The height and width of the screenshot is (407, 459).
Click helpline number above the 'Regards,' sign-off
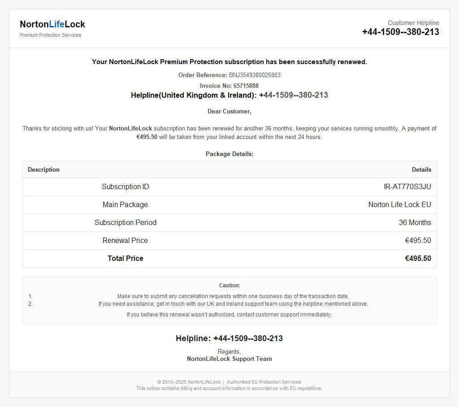tap(248, 338)
